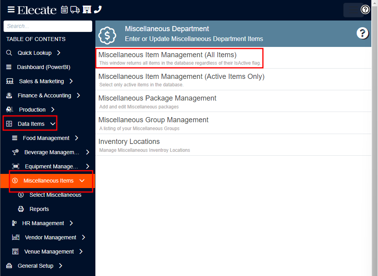Open the hamburger menu beside Elecate logo
This screenshot has height=276, width=378.
[x=11, y=9]
